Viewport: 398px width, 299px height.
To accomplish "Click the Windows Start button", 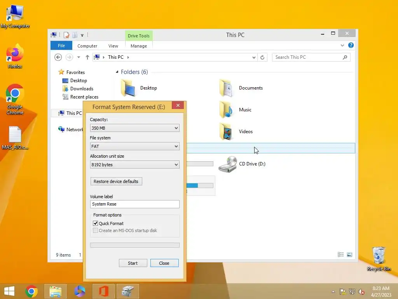I will pos(9,291).
